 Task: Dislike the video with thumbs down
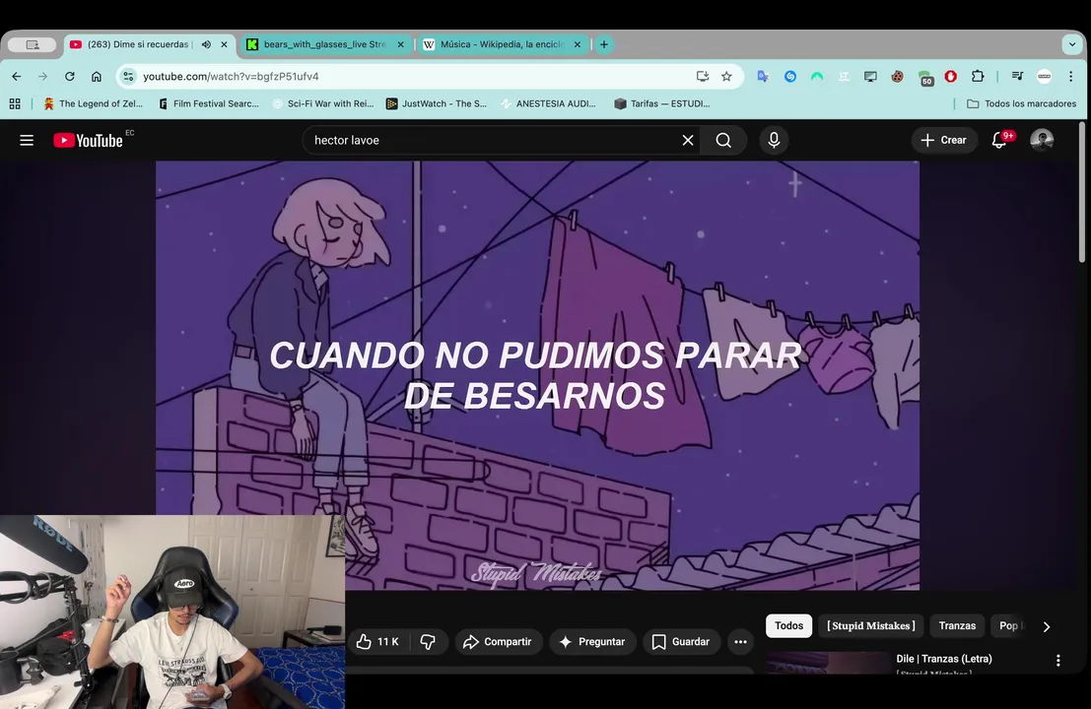428,642
